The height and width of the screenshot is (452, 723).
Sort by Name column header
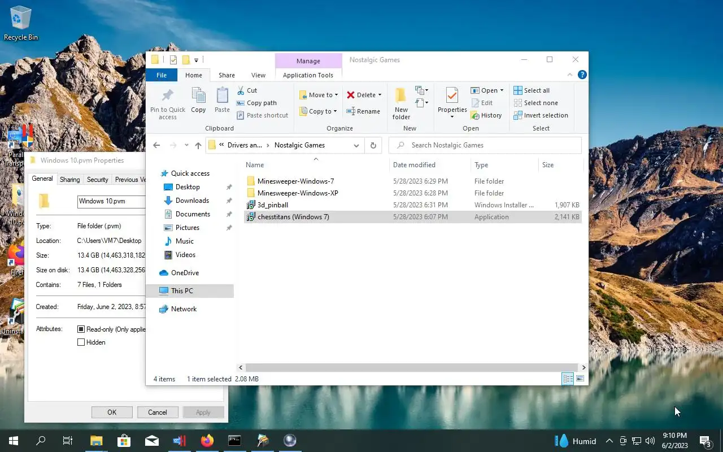pyautogui.click(x=316, y=165)
